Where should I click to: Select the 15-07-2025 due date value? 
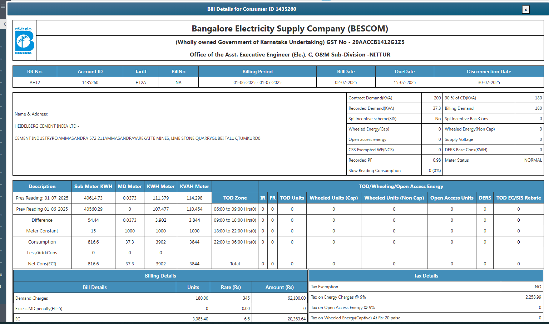(405, 83)
